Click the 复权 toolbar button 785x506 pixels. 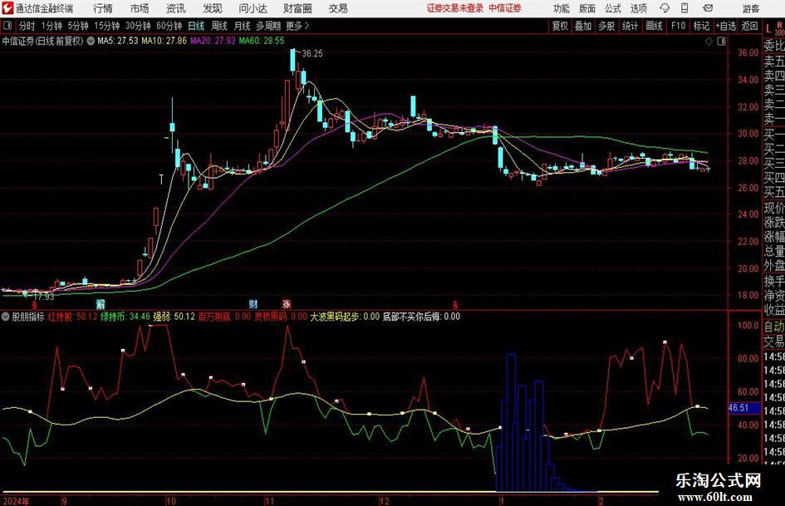[560, 26]
